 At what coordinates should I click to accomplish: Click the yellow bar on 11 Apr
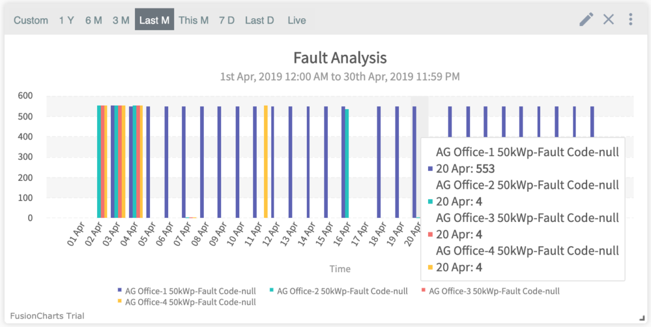click(x=265, y=162)
